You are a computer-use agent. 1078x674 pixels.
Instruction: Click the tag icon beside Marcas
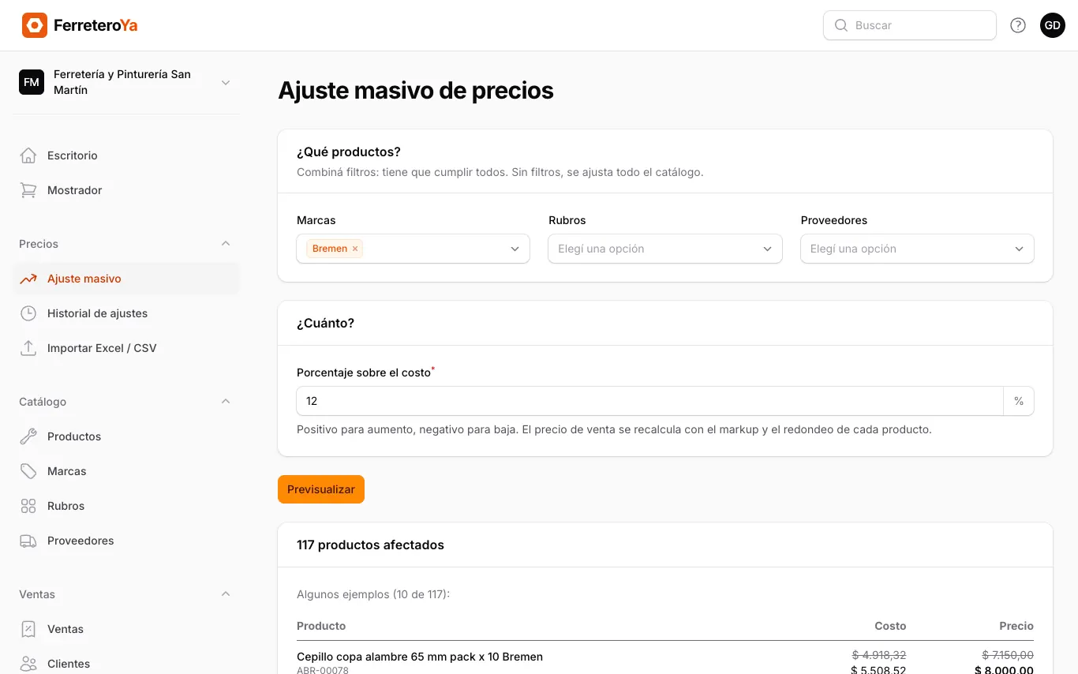tap(28, 471)
